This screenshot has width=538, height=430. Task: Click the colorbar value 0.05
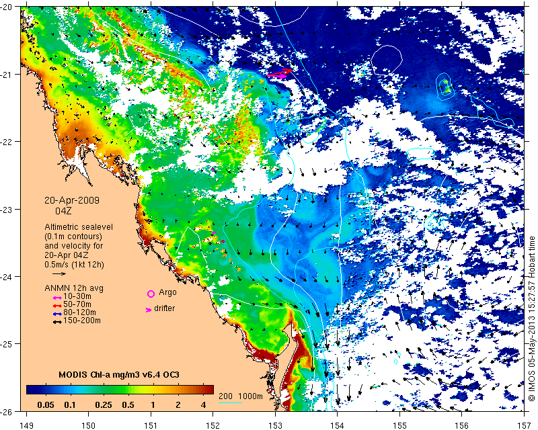click(x=46, y=405)
